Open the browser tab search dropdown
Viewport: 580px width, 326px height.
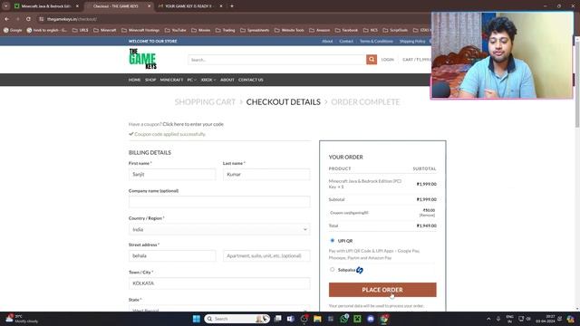pyautogui.click(x=6, y=6)
